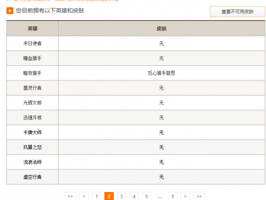Screen dimensions: 266x200
Task: Select hero 风暴之怒 in the table
Action: (32, 147)
